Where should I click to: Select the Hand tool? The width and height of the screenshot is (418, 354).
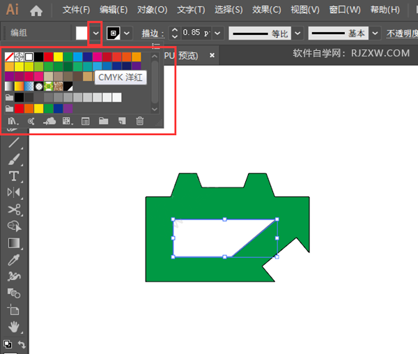pyautogui.click(x=14, y=327)
